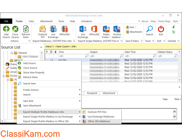182x137 pixels.
Task: Click the green cart purchase icon
Action: click(x=174, y=32)
